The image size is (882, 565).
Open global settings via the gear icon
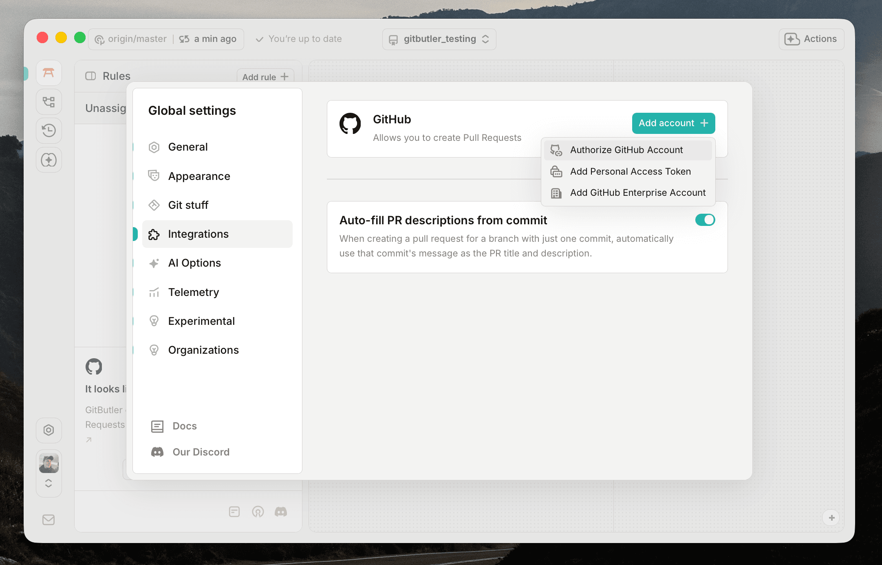coord(49,430)
